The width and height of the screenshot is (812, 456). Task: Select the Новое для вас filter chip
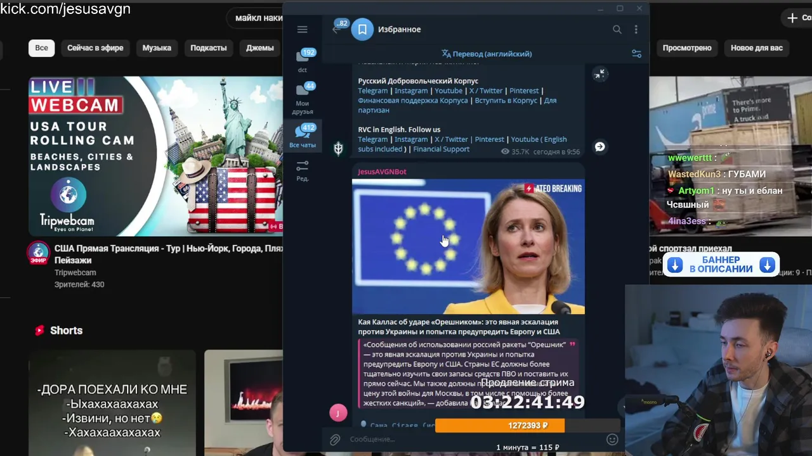point(757,48)
